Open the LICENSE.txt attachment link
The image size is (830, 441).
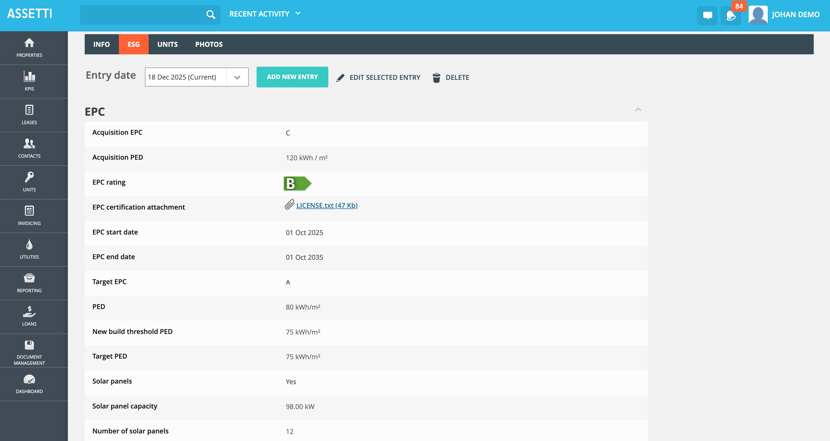[x=327, y=205]
